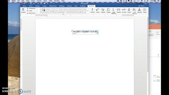Insert the union symbol
The image size is (169, 95).
pos(56,12)
